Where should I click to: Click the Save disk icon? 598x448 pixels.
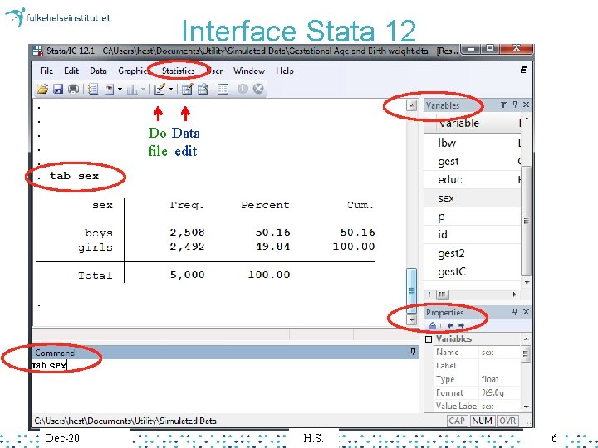pos(58,89)
